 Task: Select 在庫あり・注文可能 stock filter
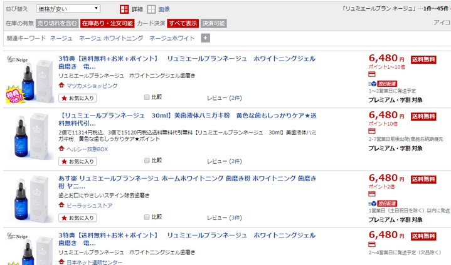[x=107, y=23]
